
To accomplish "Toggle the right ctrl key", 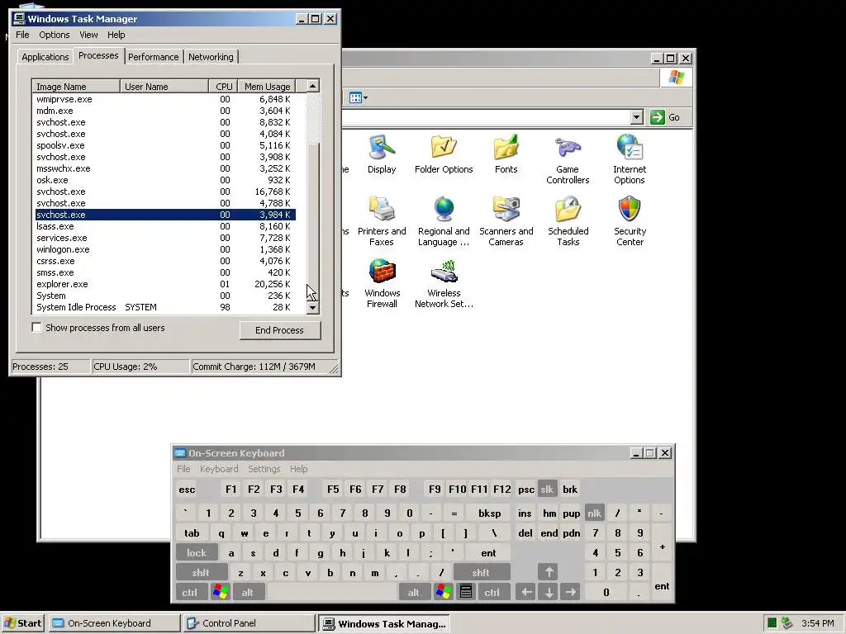I will coord(492,592).
